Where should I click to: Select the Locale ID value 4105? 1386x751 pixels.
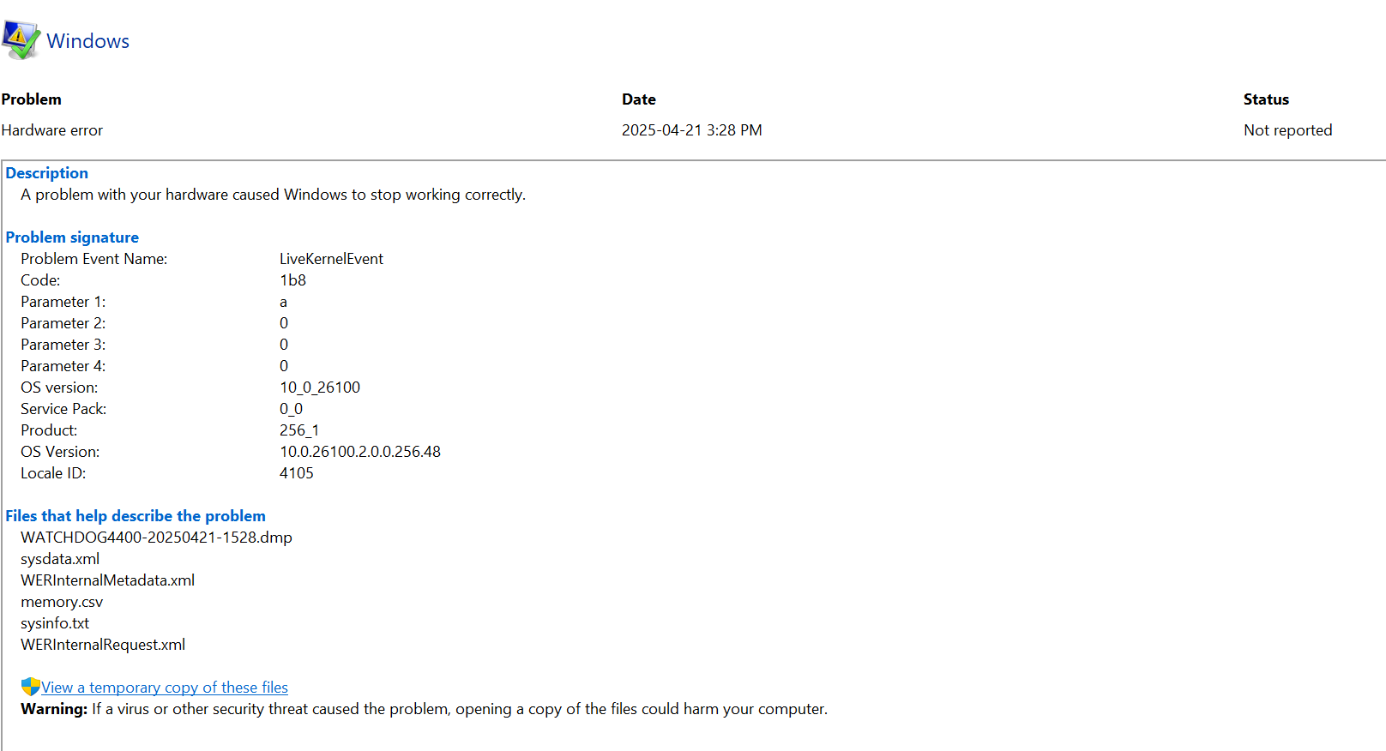coord(297,473)
